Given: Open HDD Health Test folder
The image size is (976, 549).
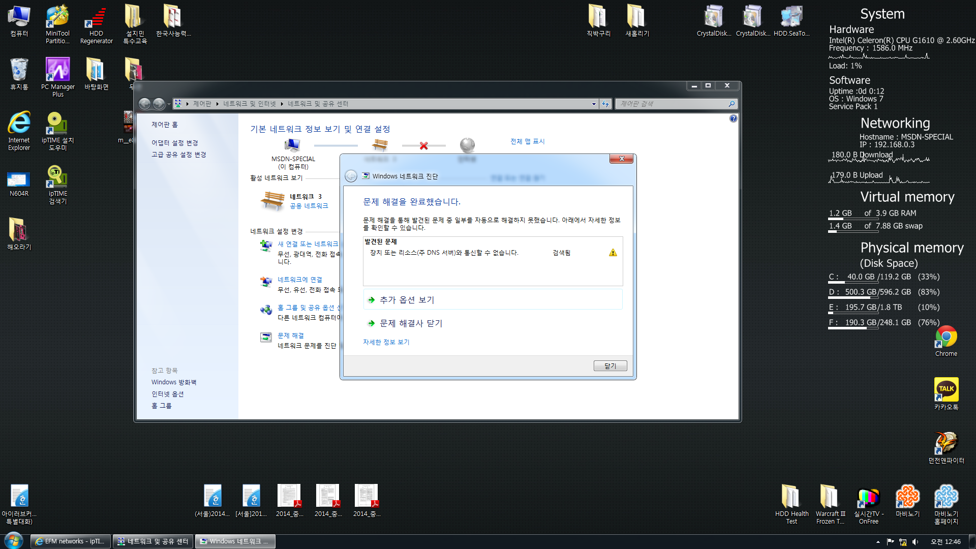Looking at the screenshot, I should [x=791, y=504].
